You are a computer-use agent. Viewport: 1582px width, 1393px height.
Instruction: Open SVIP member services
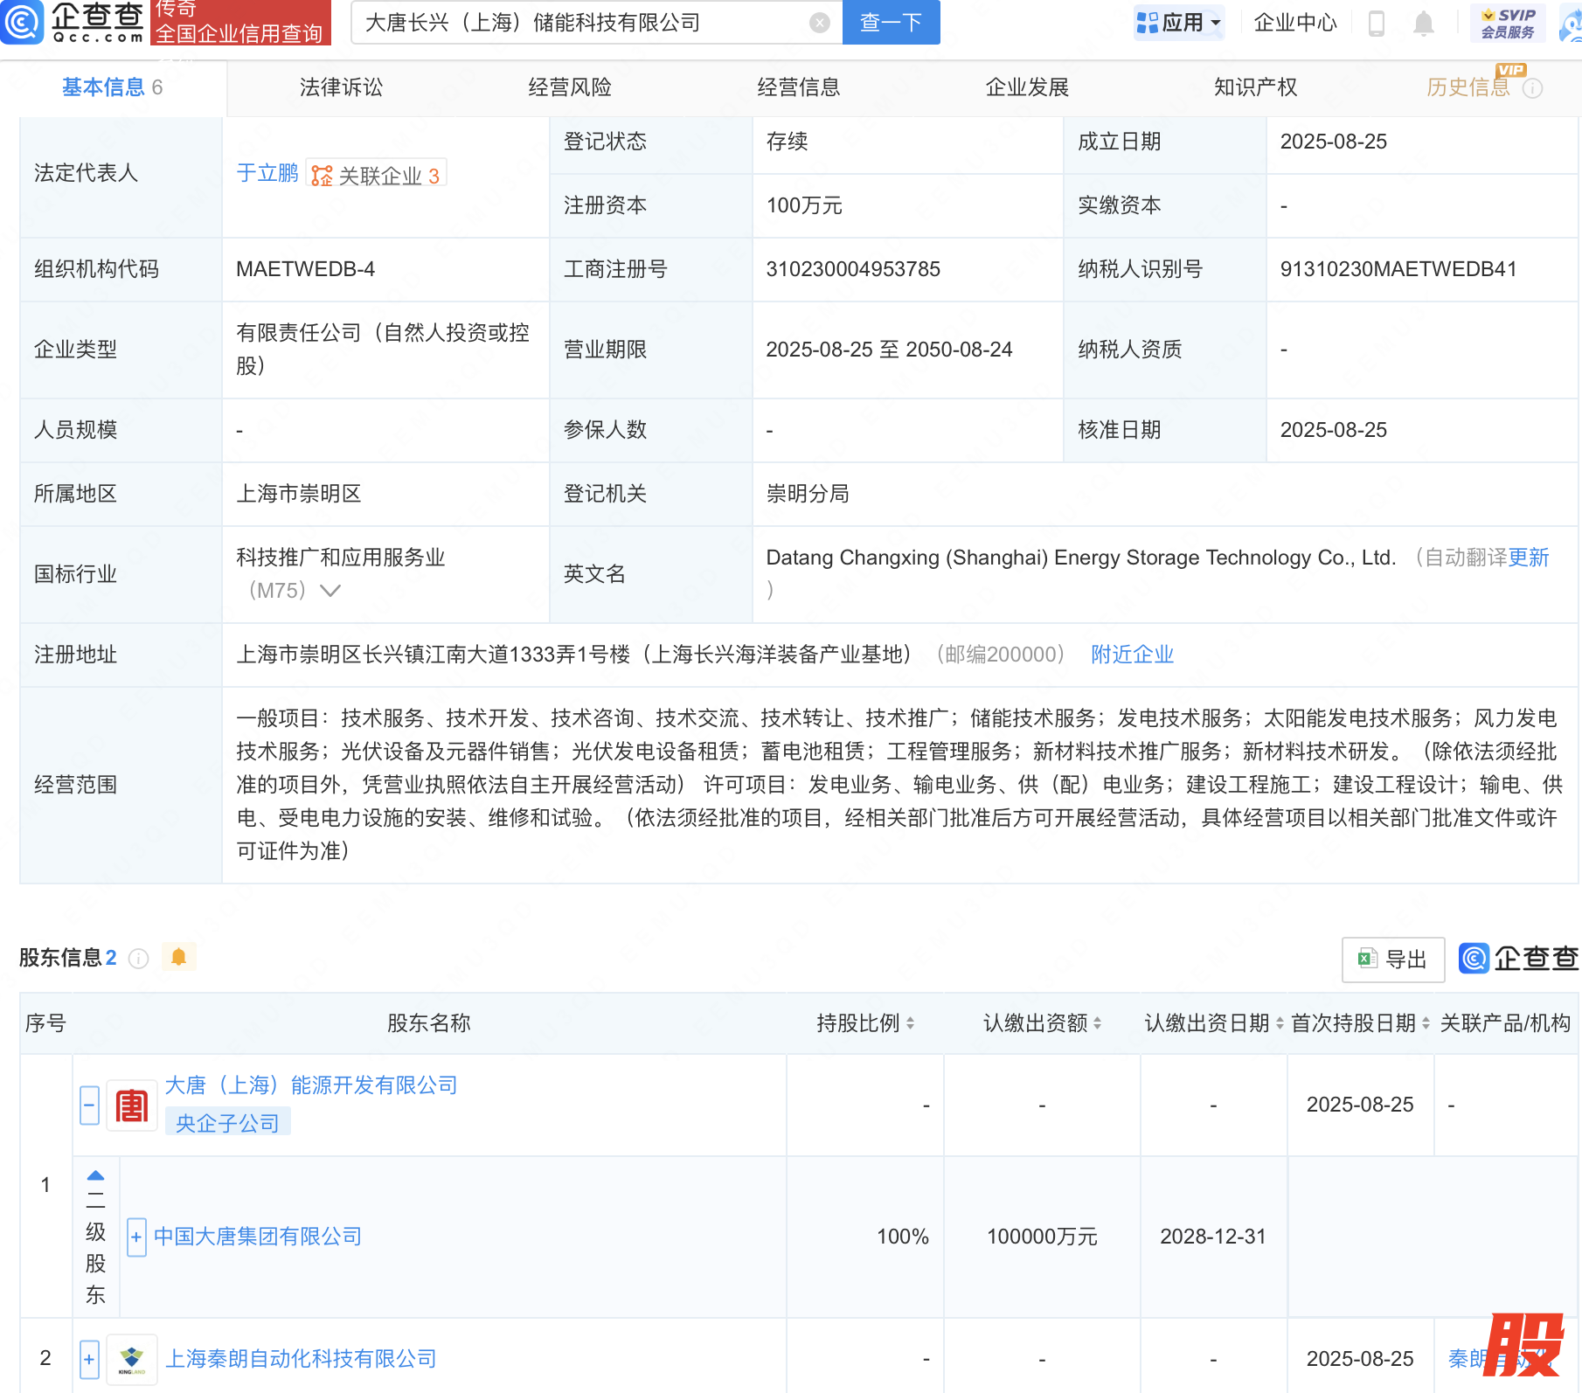[x=1508, y=23]
